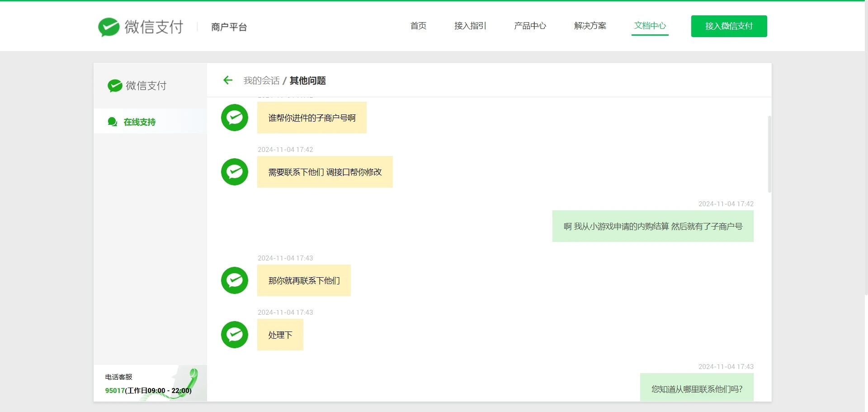
Task: Click the 处理下 message bubble
Action: point(280,335)
